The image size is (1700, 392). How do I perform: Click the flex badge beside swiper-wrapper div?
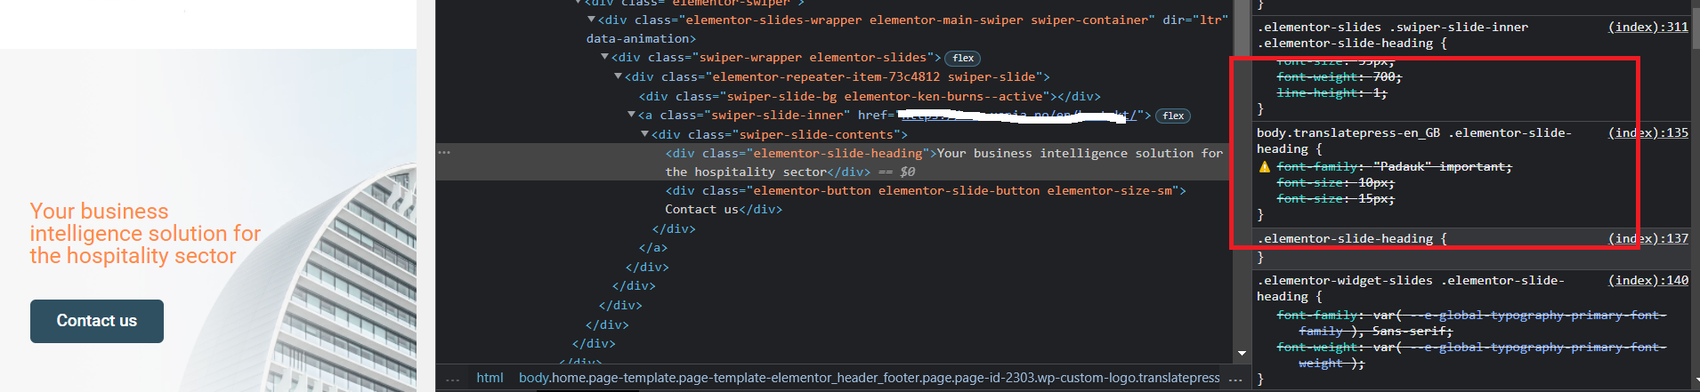[x=962, y=59]
